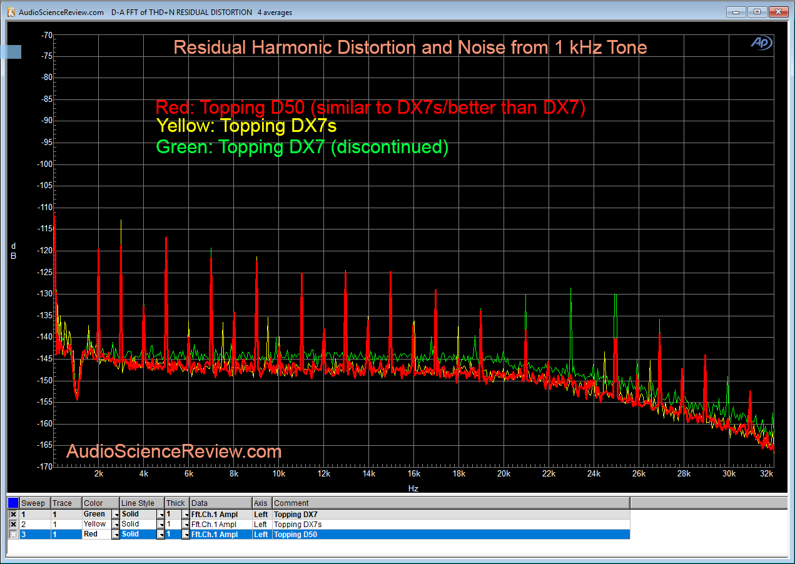Click the Color column header

coord(101,503)
